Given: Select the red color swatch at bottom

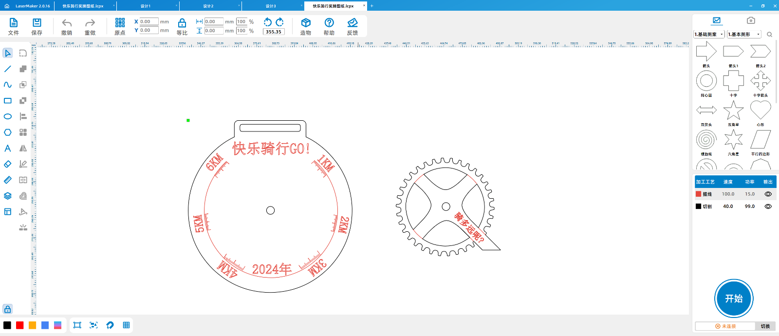Looking at the screenshot, I should 20,325.
